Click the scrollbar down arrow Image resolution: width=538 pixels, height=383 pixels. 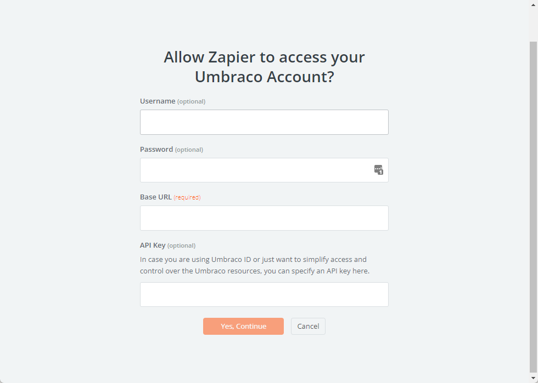[533, 379]
